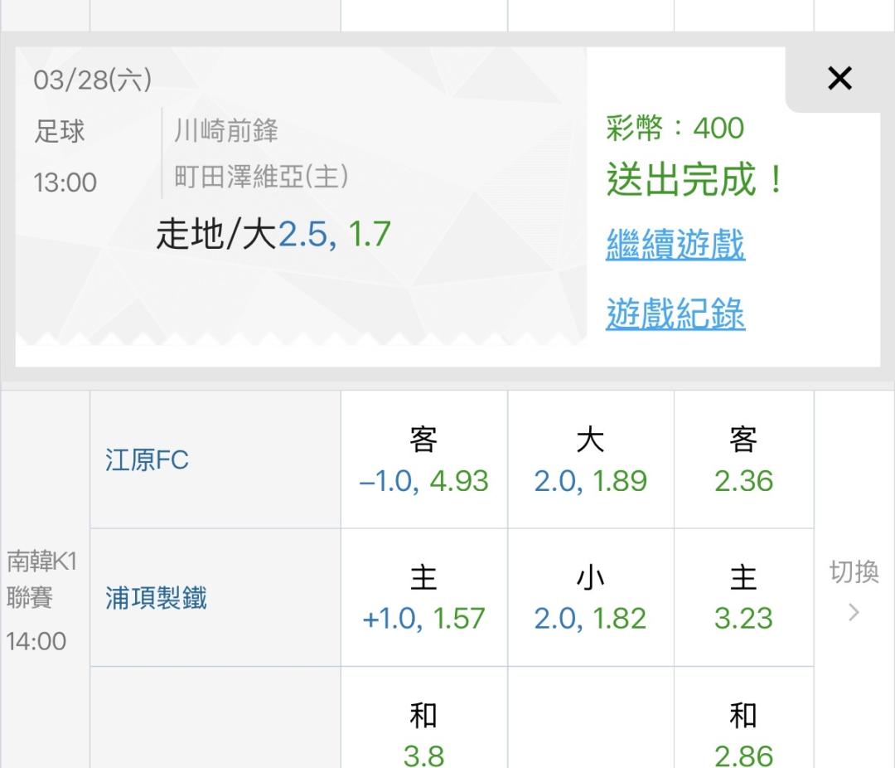Select 浦項製鐵 team name
This screenshot has width=895, height=768.
pos(156,598)
